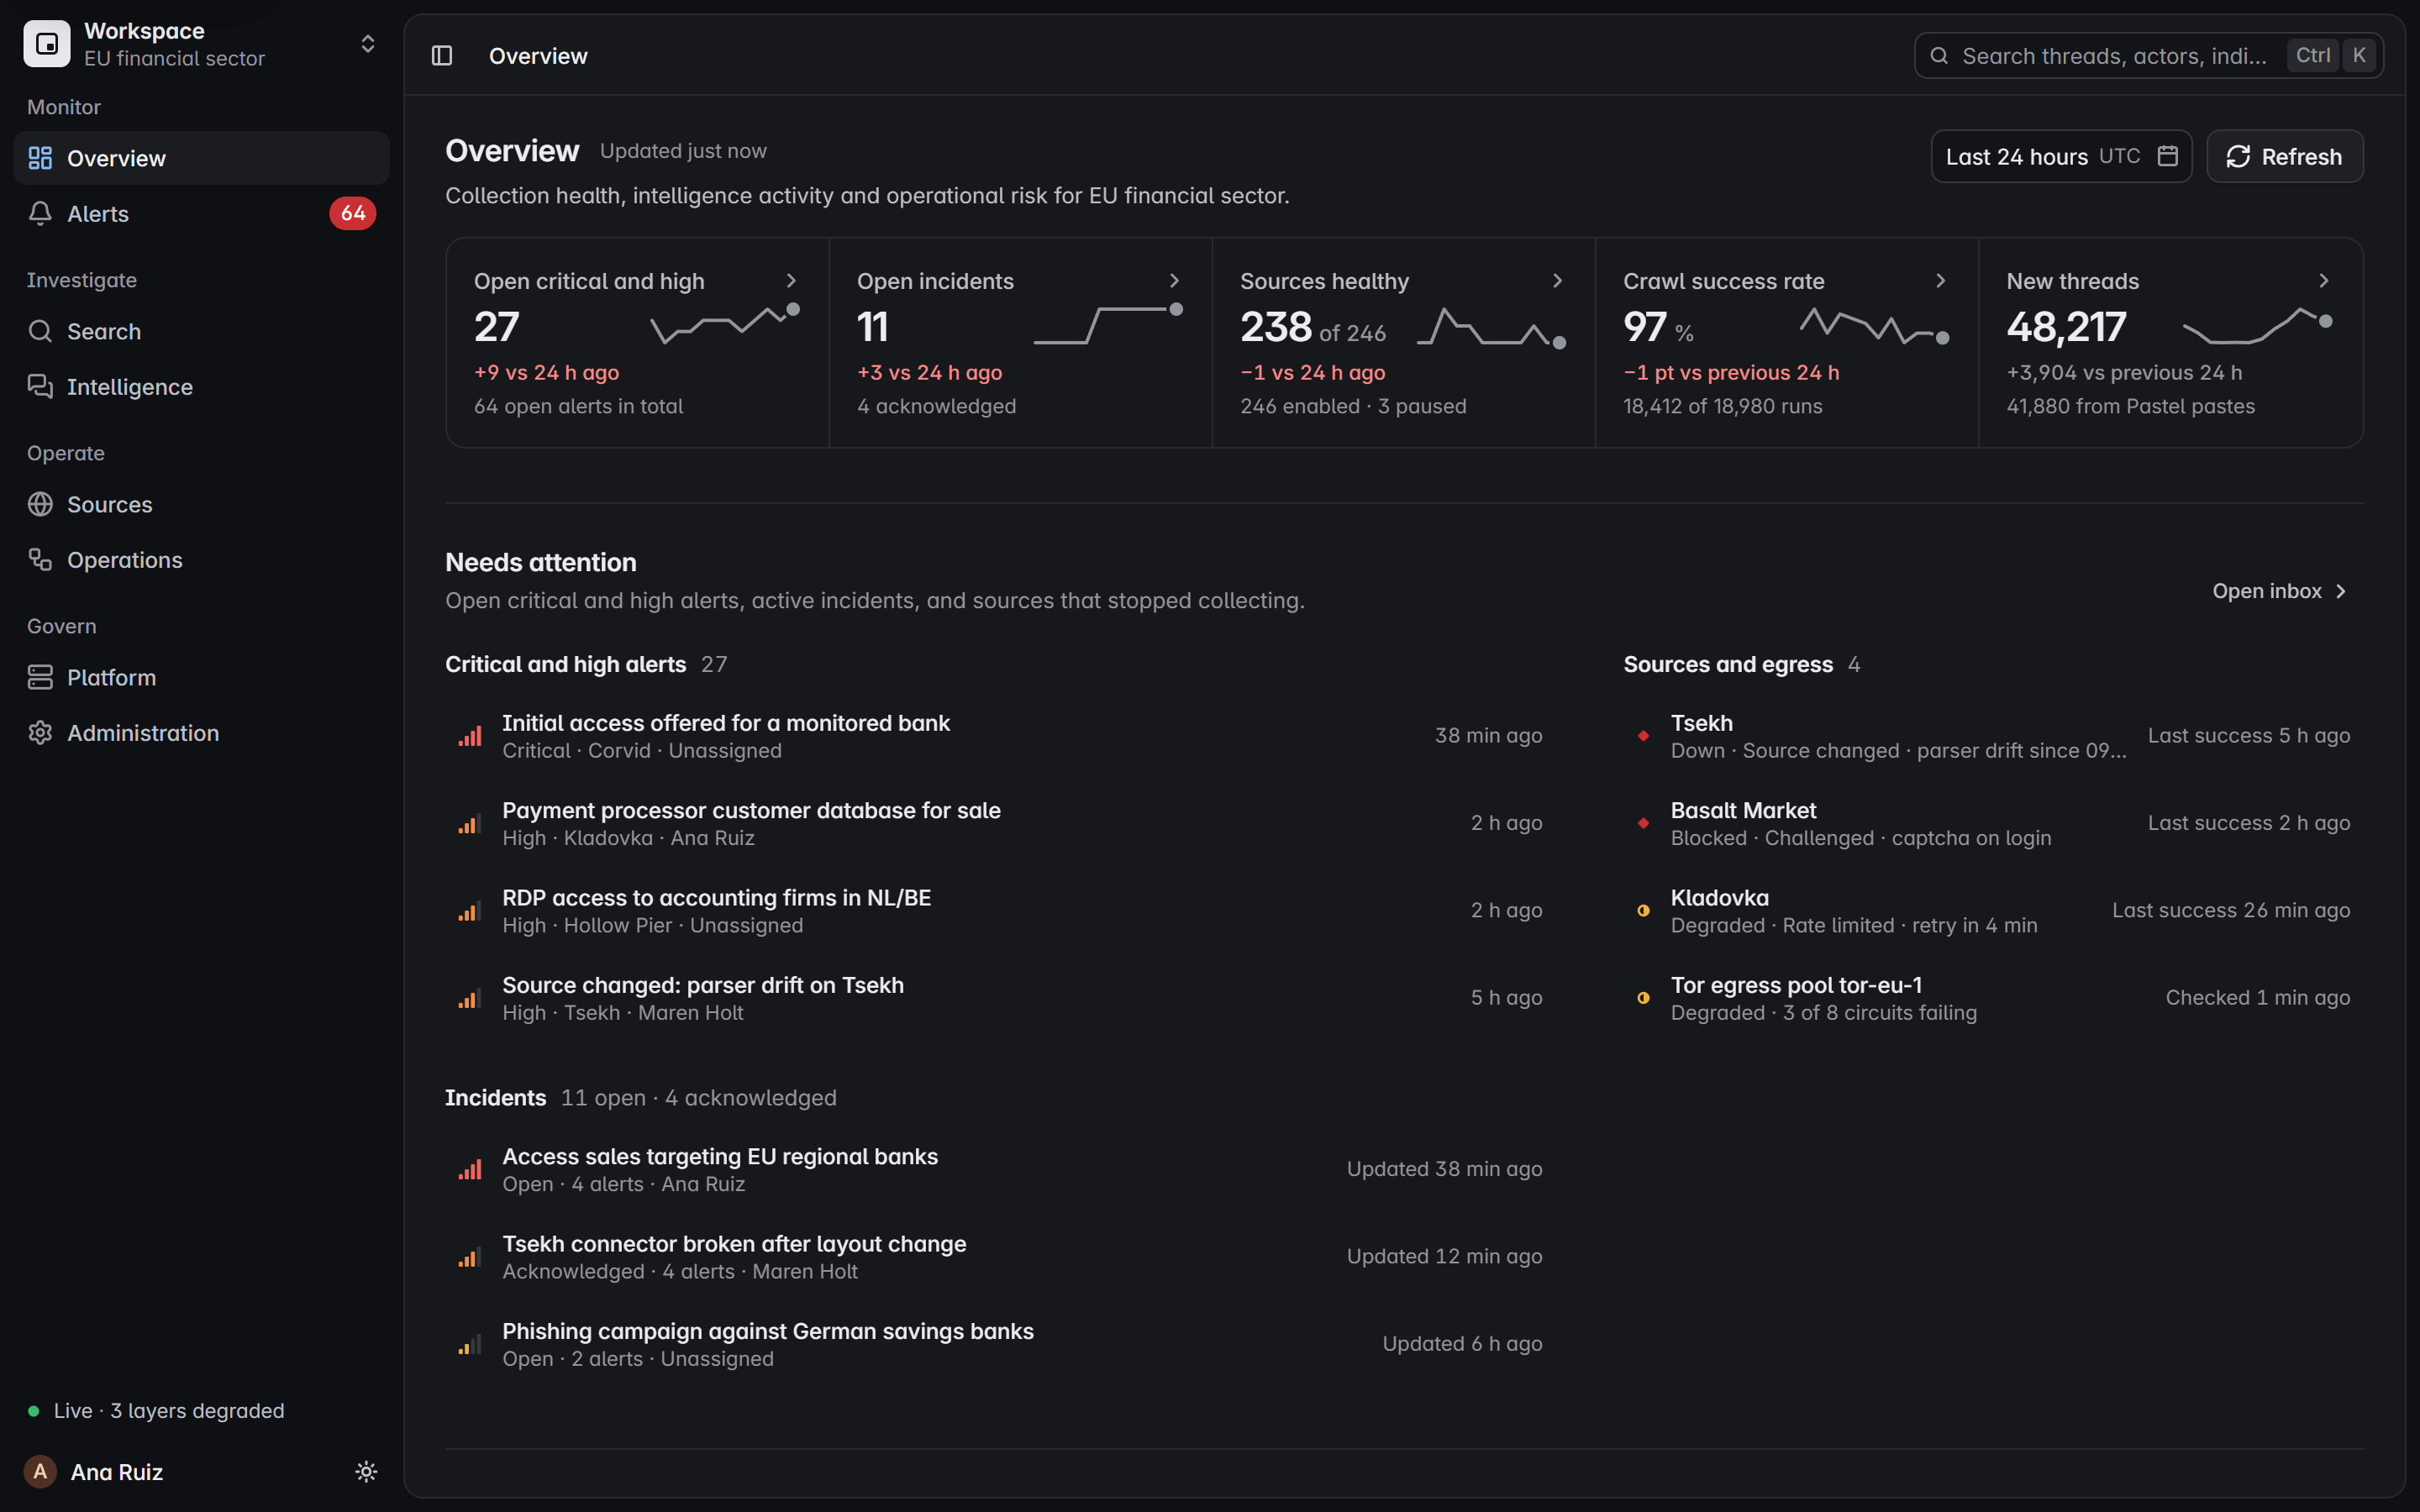
Task: Click severity icon of Phishing campaign incident
Action: 470,1344
